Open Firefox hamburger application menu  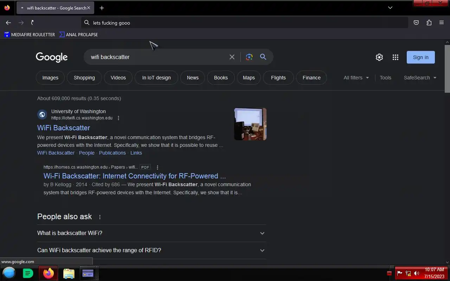[442, 22]
